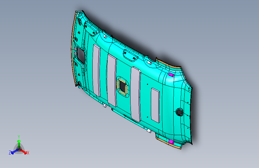Select the yellow-framed square opening in the headliner center
The width and height of the screenshot is (259, 168).
pyautogui.click(x=122, y=87)
